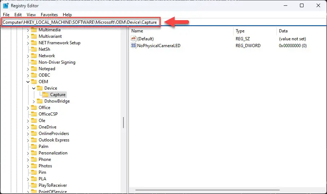327x194 pixels.
Task: Expand the OneDrive key chevron
Action: coord(28,127)
